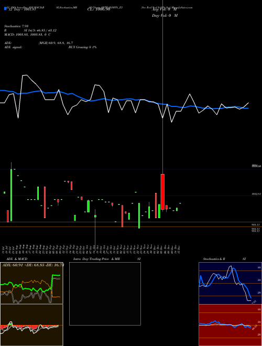Click the '(MGR) 60.9, 68.8, 16.7' ADX values

(x=56, y=43)
